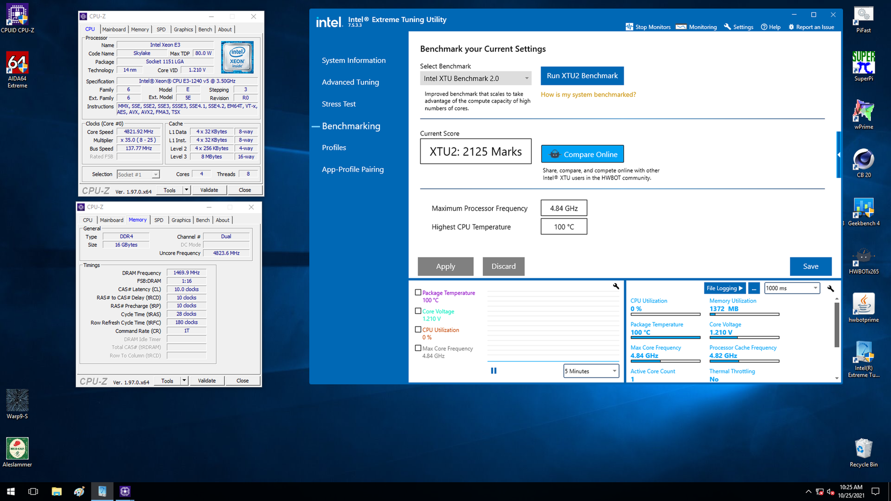Open the 1000 ms interval dropdown

pyautogui.click(x=792, y=288)
